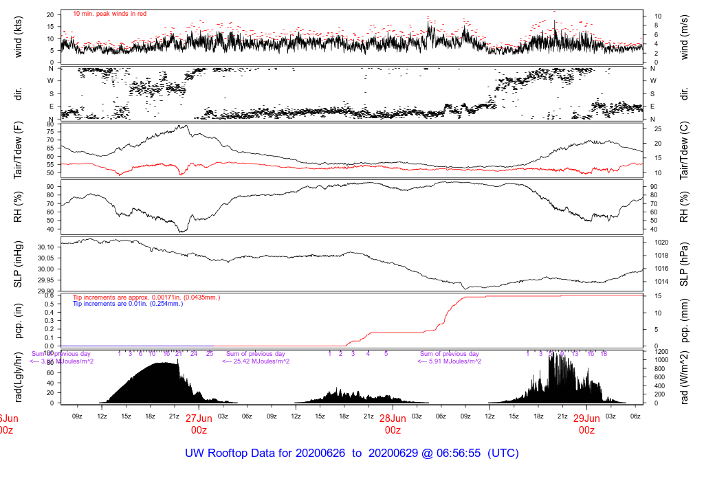
Task: Select the "pcp. (in)" axis label
Action: tap(19, 320)
